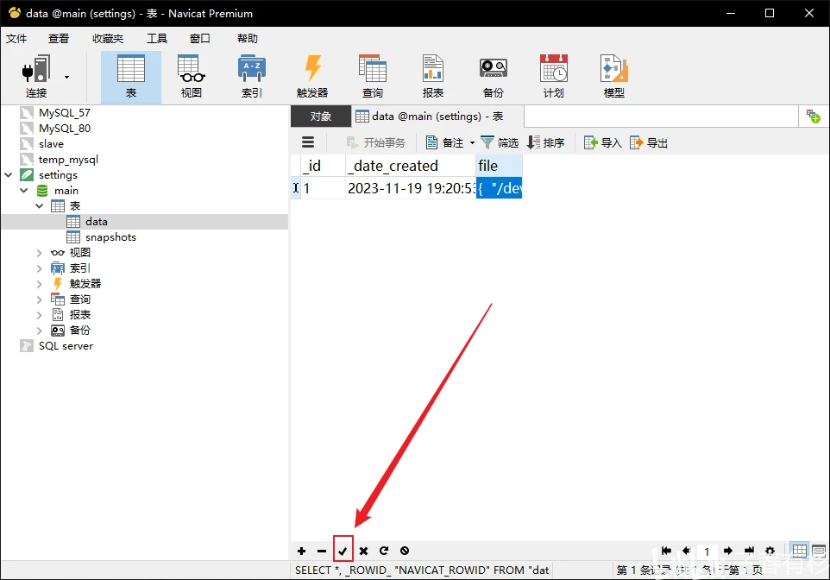Expand the 视图 views node
Image resolution: width=830 pixels, height=580 pixels.
(x=39, y=253)
